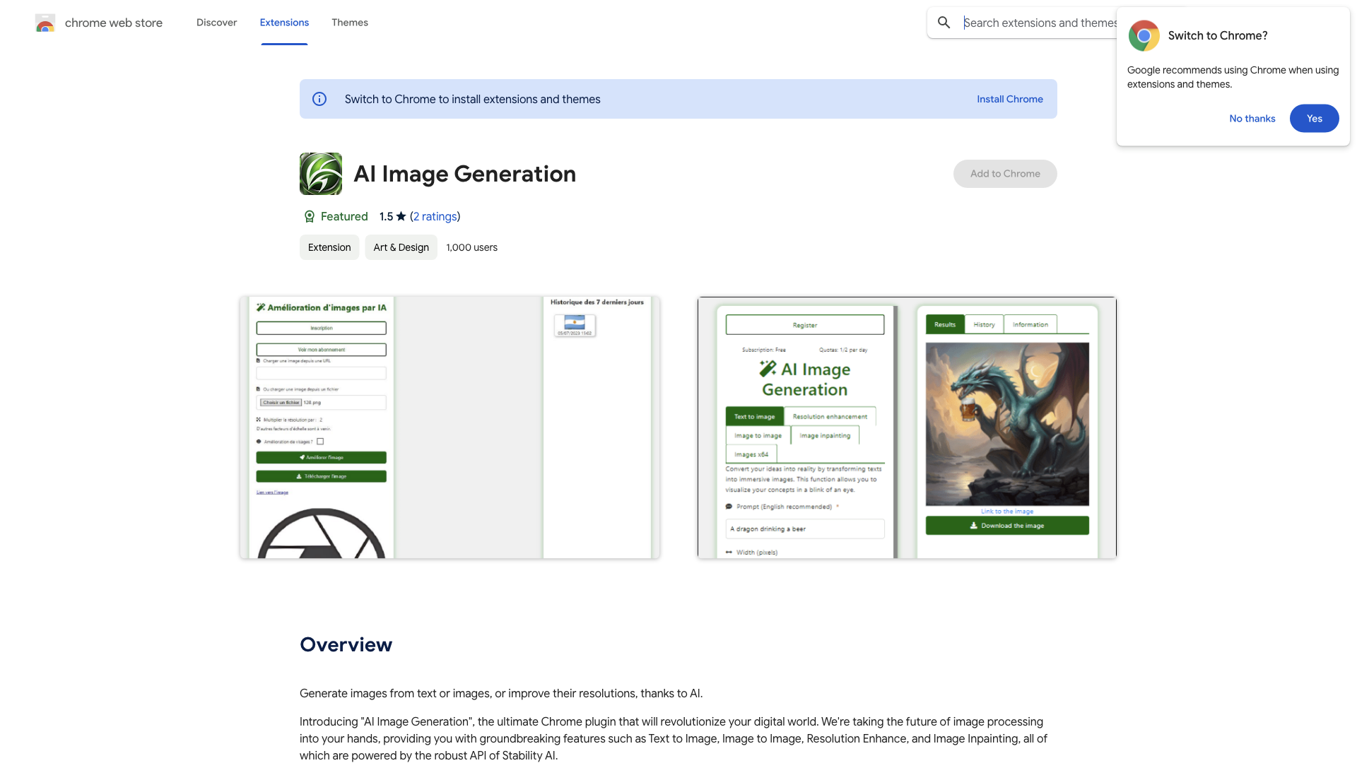
Task: Click the rating star icon
Action: pyautogui.click(x=401, y=216)
